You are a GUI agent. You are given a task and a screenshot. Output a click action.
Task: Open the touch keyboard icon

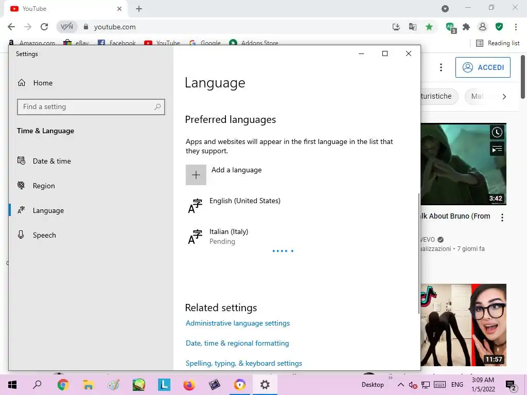click(440, 385)
